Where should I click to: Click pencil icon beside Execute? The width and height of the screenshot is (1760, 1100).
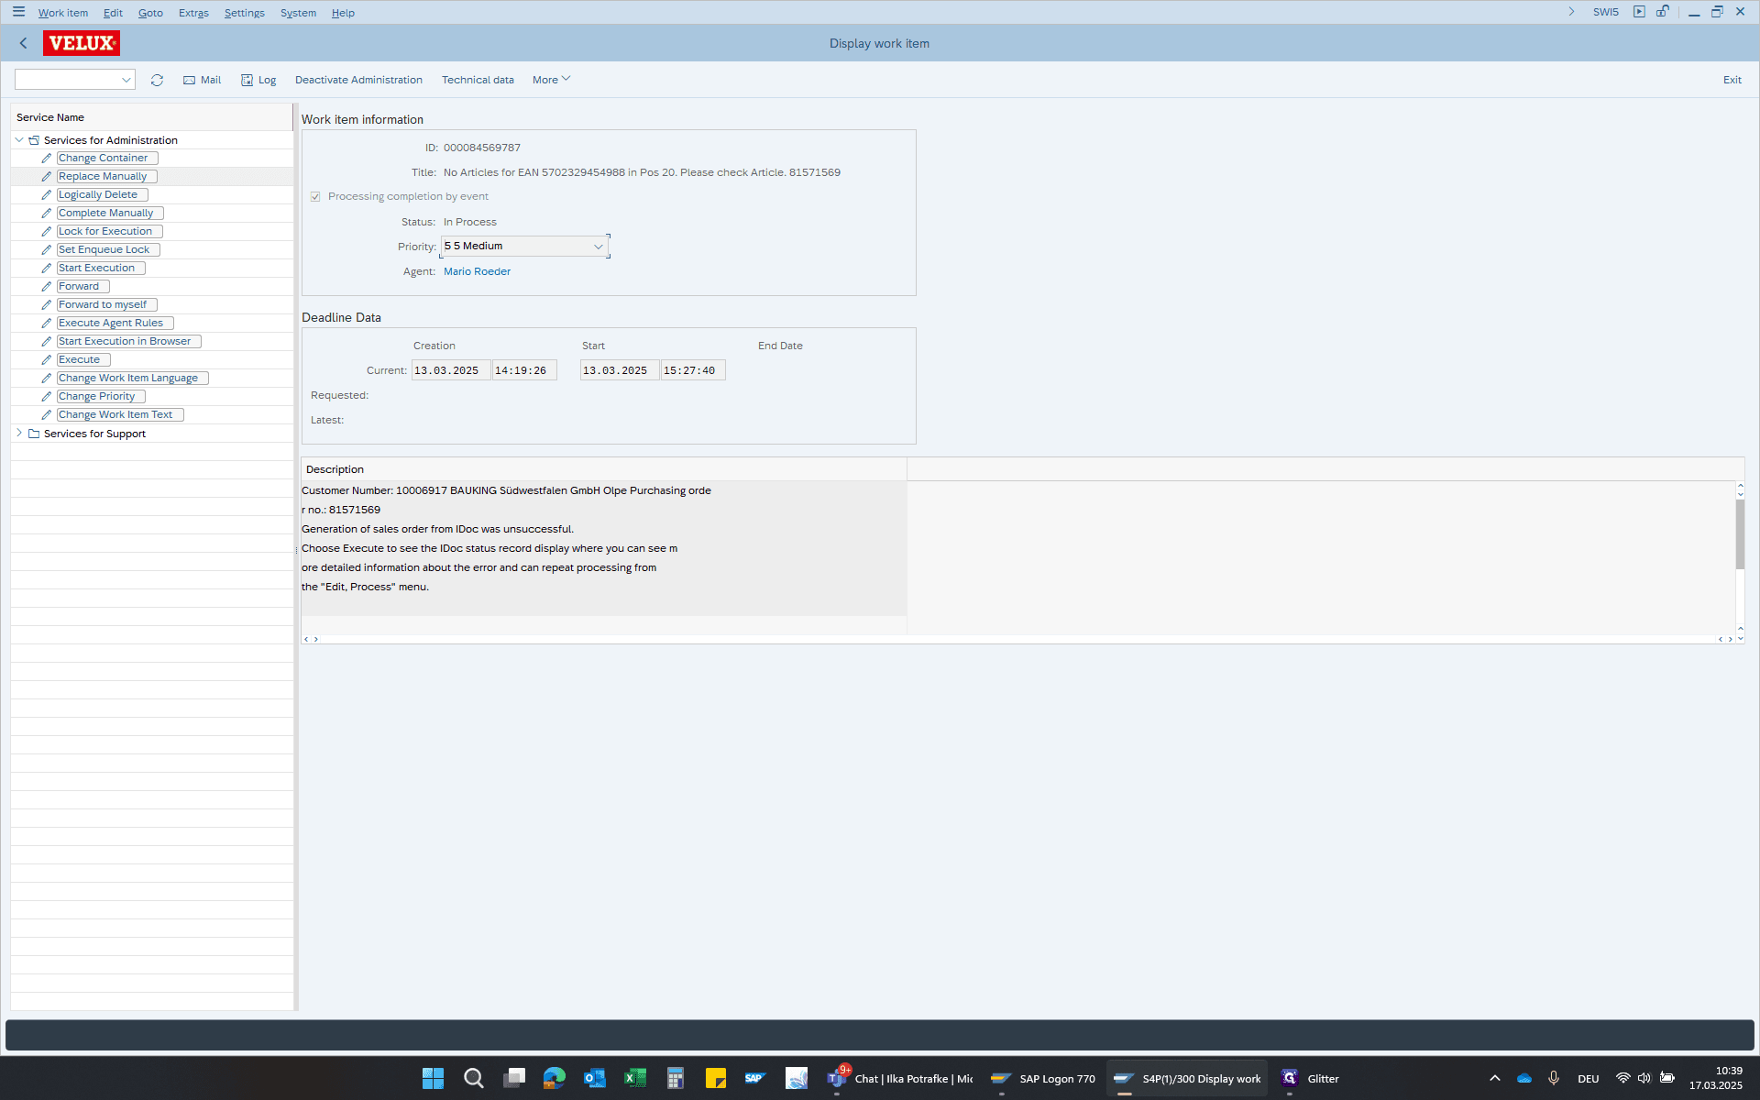pyautogui.click(x=47, y=359)
